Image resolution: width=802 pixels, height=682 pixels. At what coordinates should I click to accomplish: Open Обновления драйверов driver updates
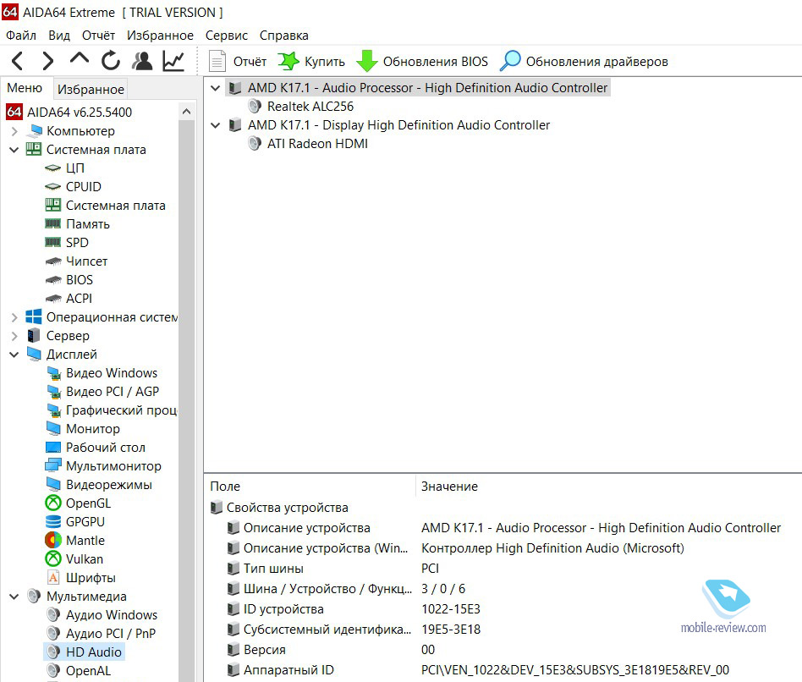point(584,62)
